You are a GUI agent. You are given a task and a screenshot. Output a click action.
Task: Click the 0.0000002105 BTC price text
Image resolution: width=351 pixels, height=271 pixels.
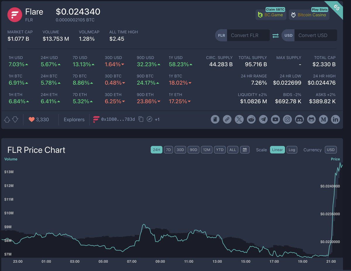point(75,20)
